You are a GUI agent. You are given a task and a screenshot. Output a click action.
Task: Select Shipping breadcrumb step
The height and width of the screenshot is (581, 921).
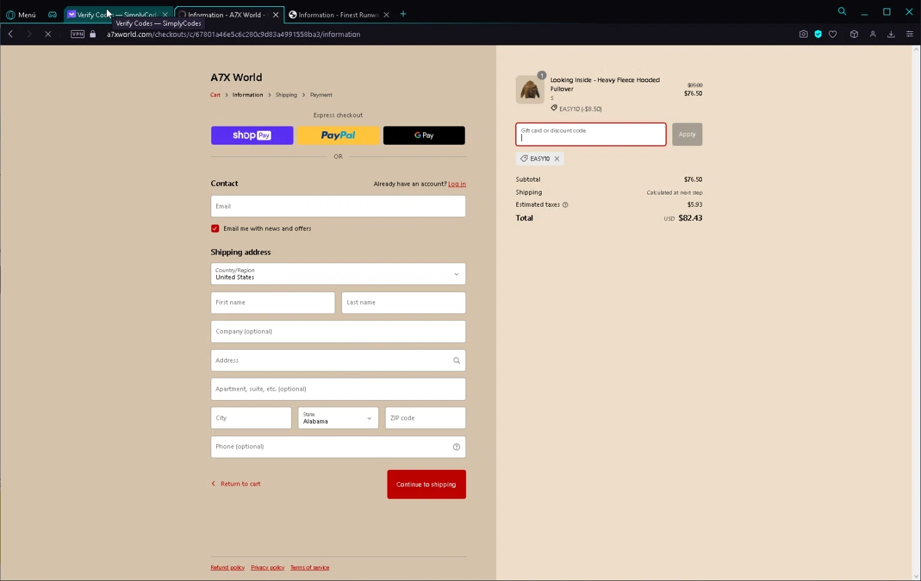point(286,95)
